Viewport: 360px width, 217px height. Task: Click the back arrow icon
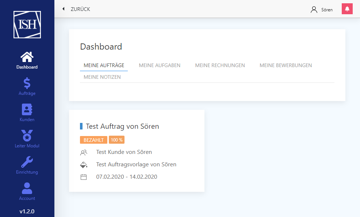point(64,9)
